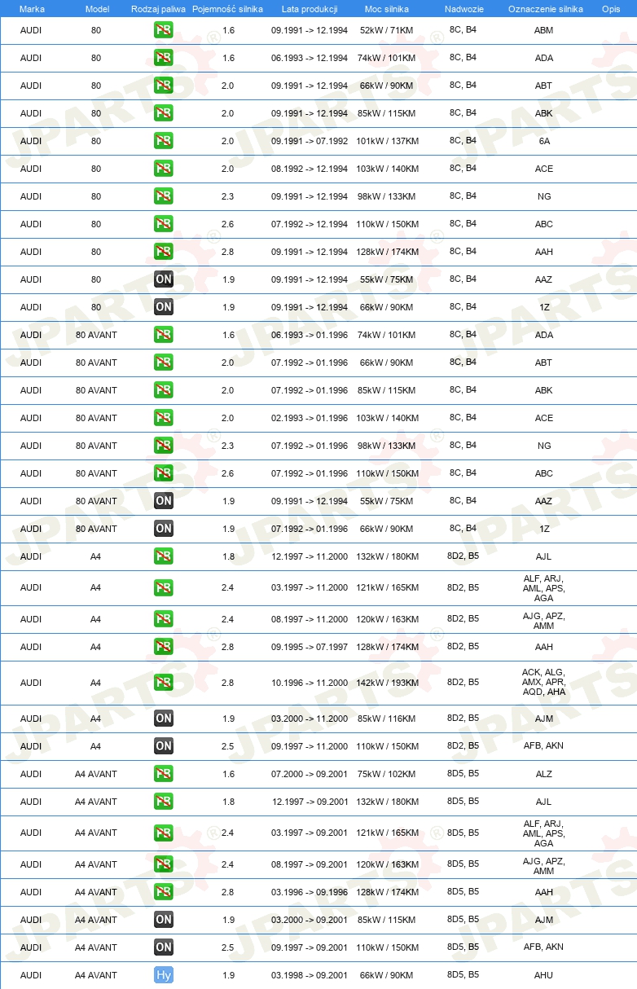Select the 03.1998 -> 09.2001 production cell
Viewport: 637px width, 989px height.
[x=310, y=975]
